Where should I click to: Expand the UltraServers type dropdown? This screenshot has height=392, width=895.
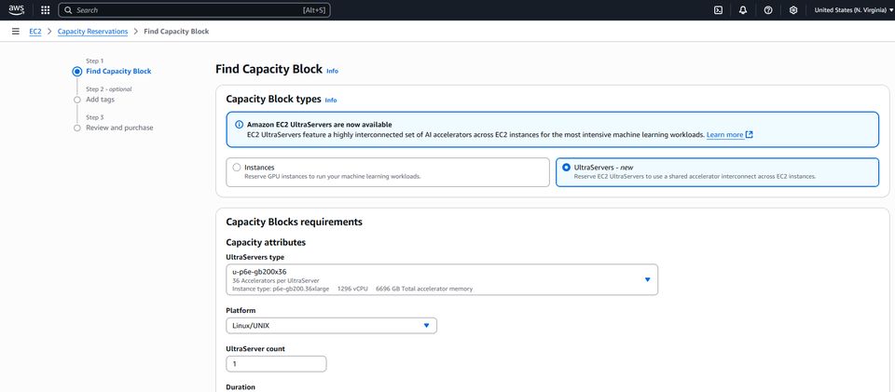[x=442, y=279]
